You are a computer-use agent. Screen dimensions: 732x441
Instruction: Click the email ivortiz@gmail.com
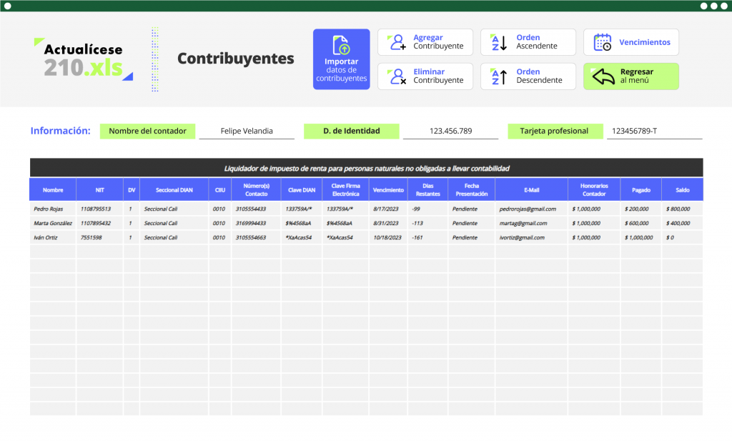(531, 237)
